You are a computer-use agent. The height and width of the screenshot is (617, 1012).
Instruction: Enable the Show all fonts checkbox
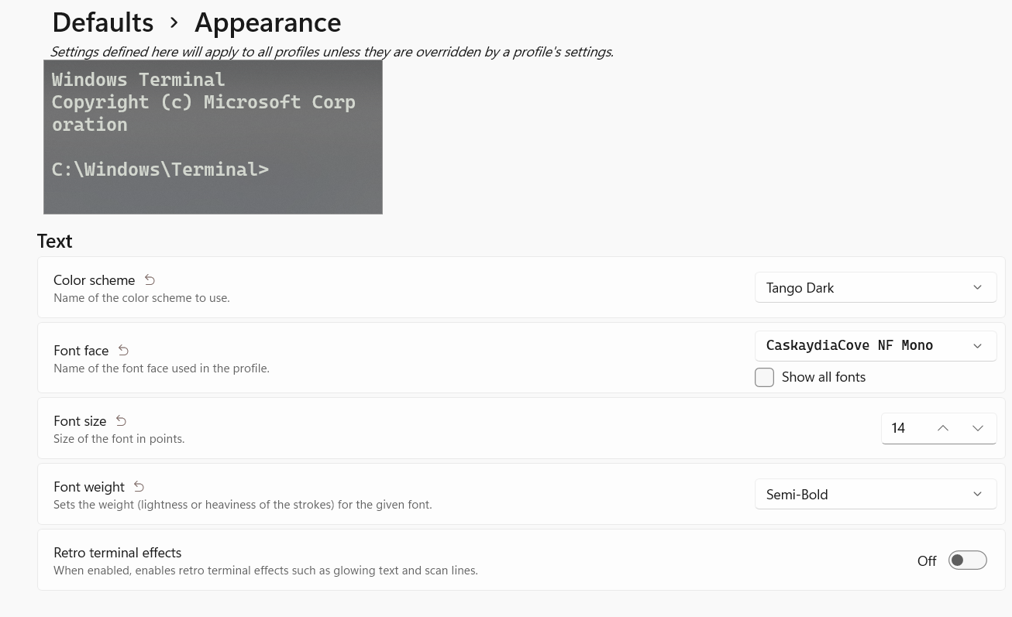[764, 377]
